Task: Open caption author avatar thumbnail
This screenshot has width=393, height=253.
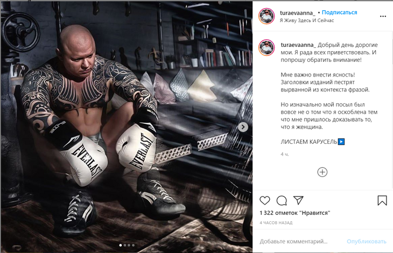Action: click(266, 47)
